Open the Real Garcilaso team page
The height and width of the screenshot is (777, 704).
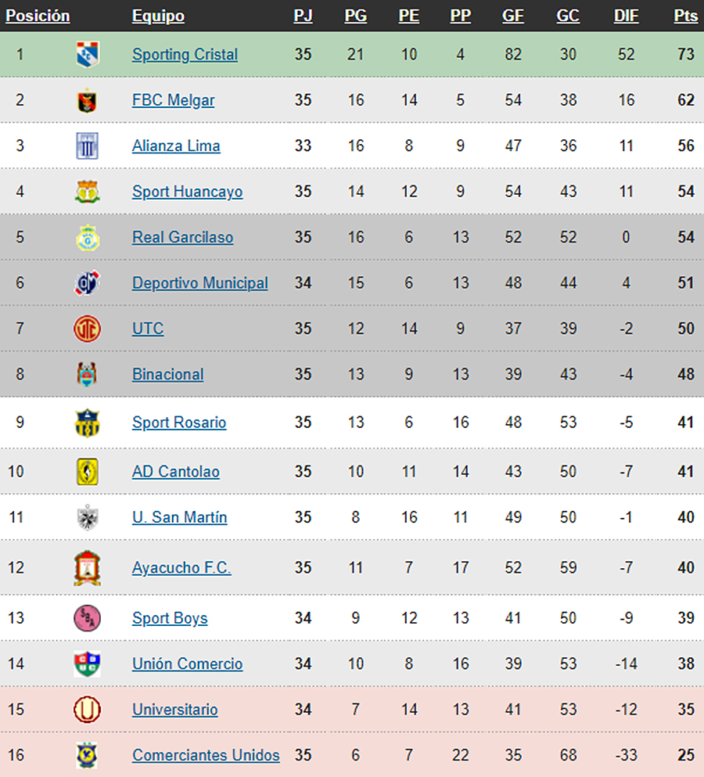click(182, 237)
